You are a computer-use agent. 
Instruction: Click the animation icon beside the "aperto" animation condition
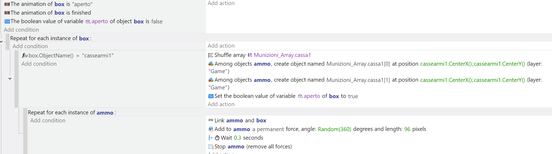(7, 4)
